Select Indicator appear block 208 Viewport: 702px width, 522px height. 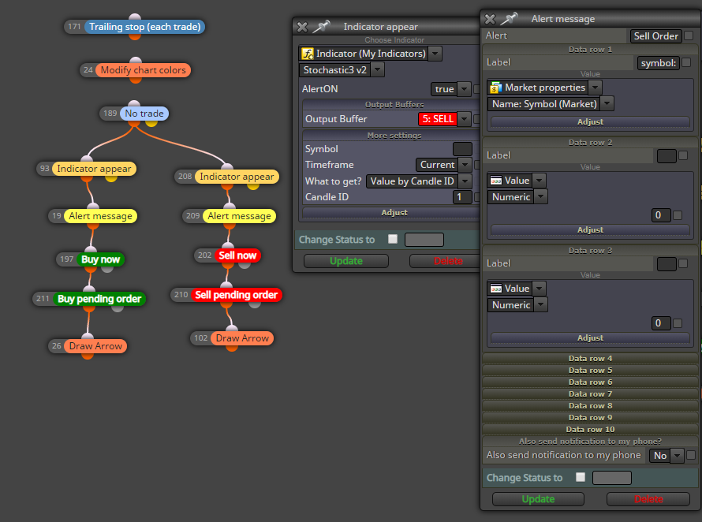pyautogui.click(x=237, y=177)
